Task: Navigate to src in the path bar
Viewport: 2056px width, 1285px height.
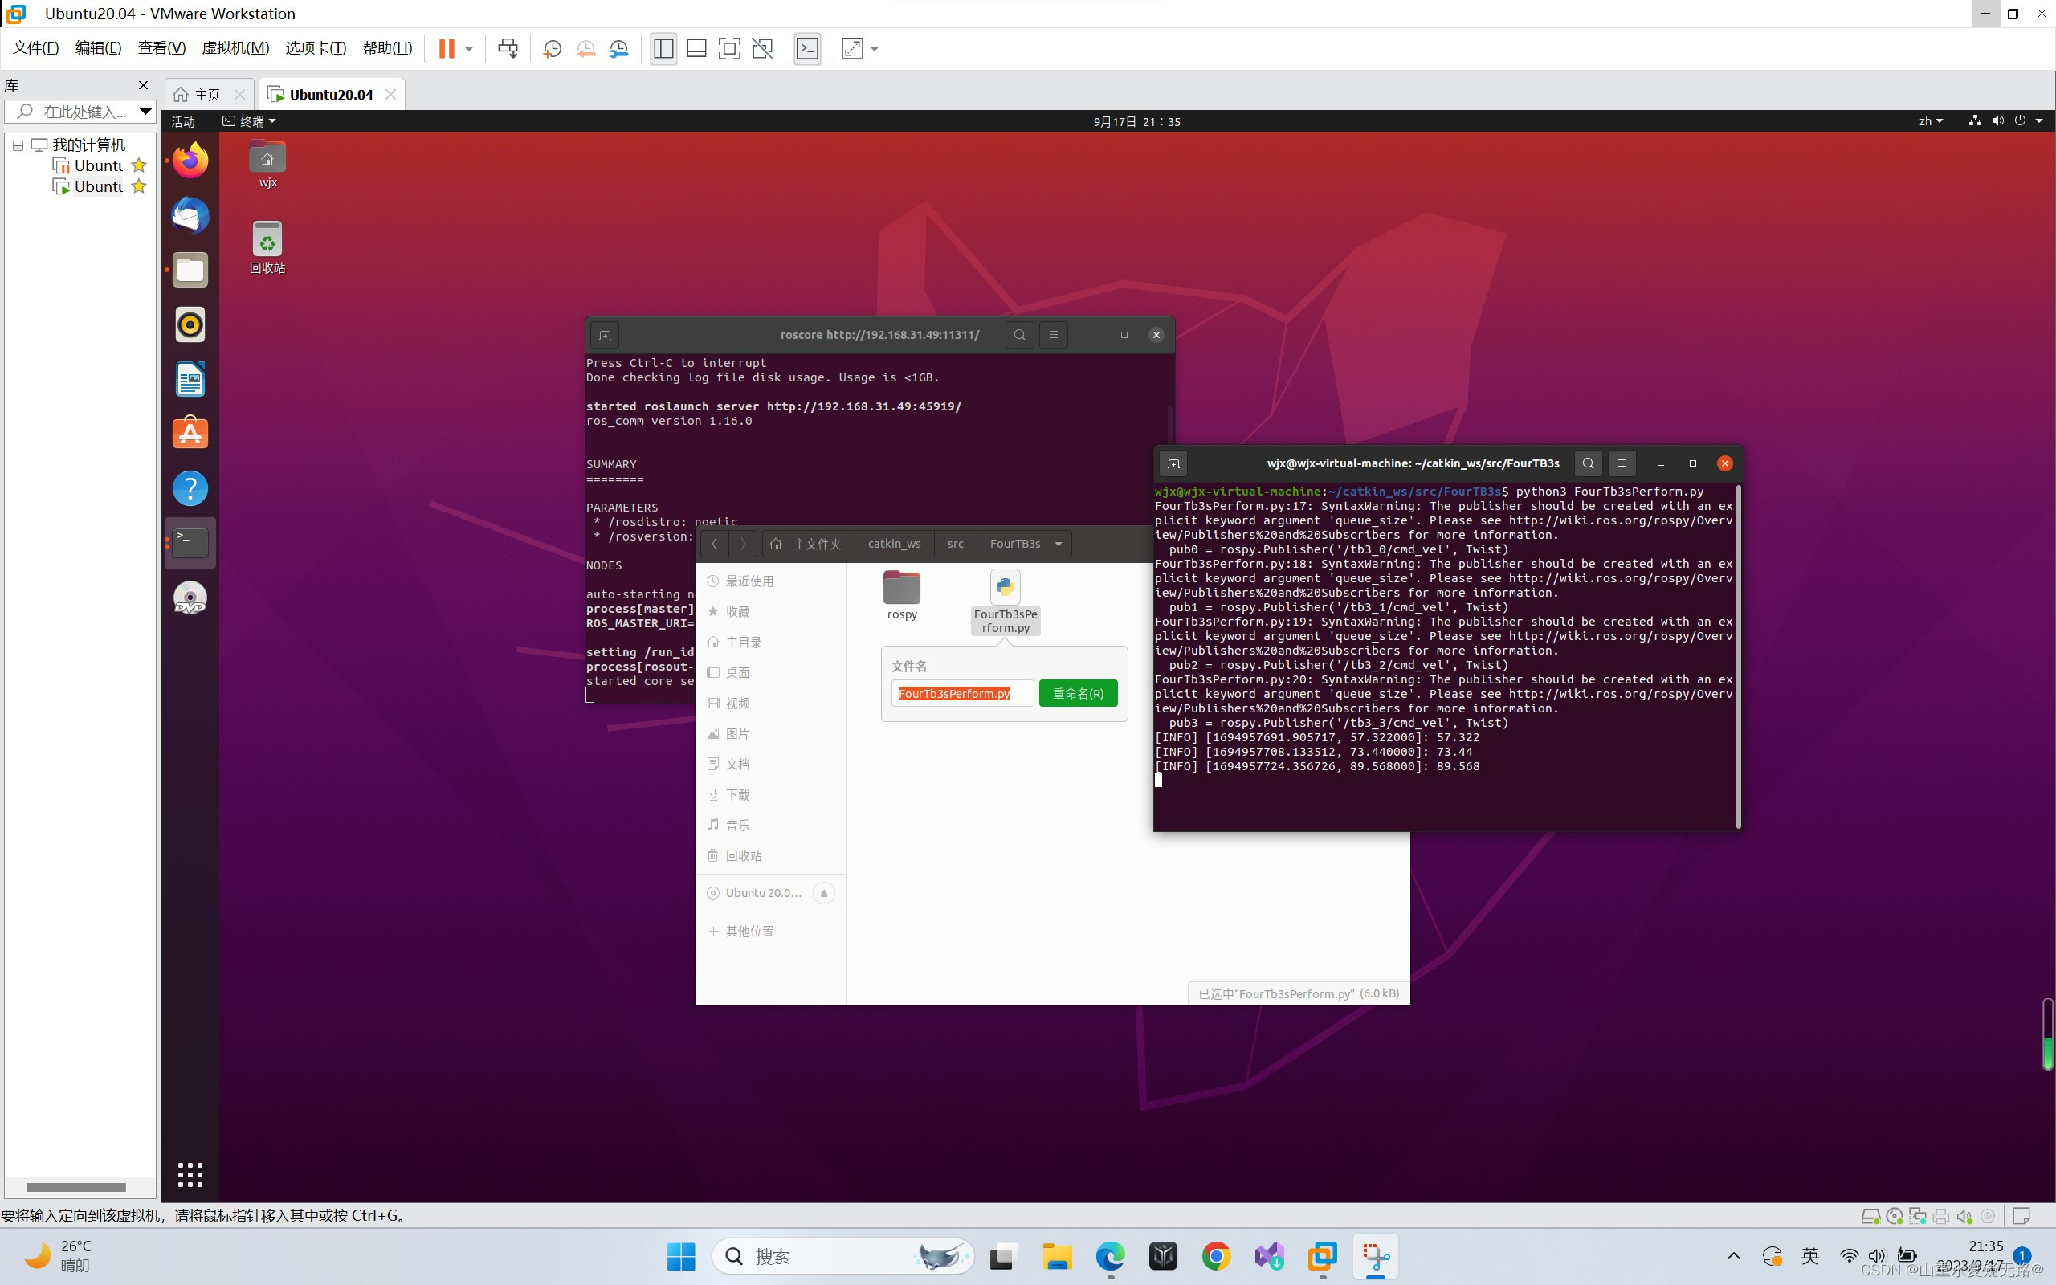Action: click(x=955, y=544)
